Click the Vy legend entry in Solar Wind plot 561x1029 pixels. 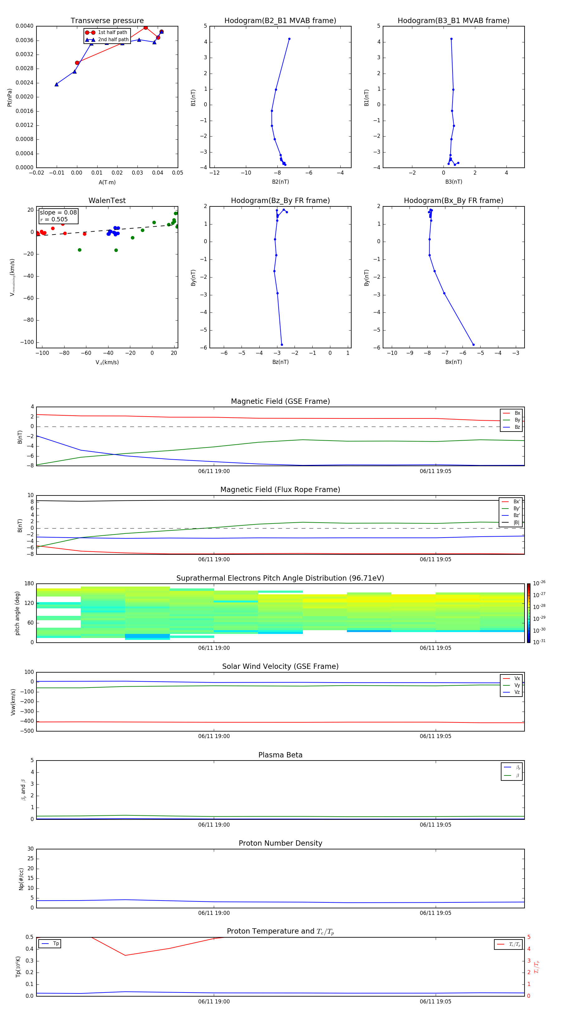click(511, 685)
